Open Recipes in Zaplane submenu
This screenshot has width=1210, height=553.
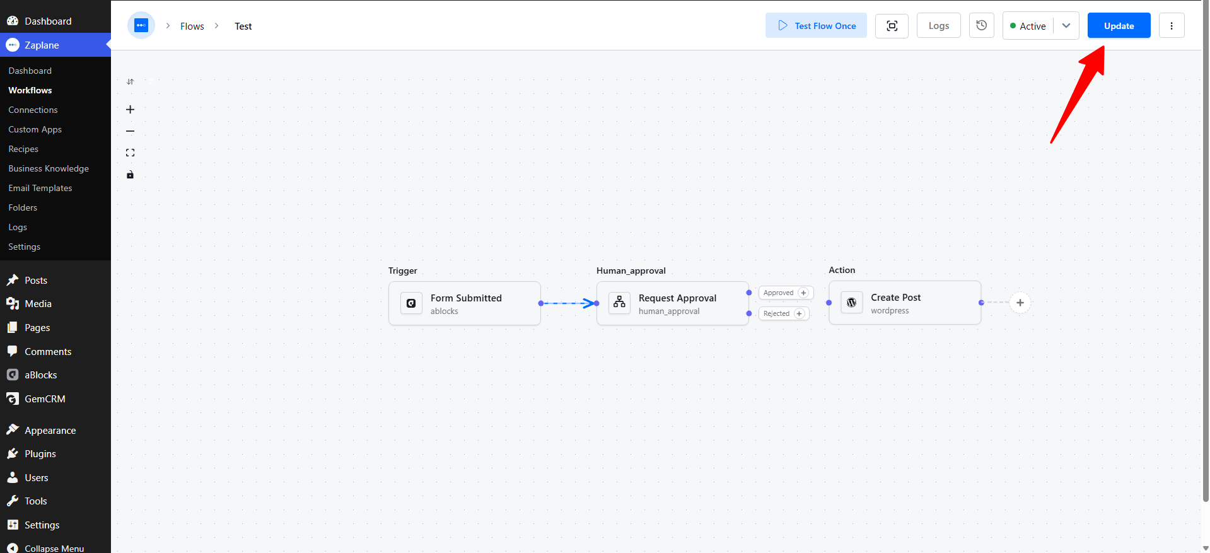click(x=23, y=149)
